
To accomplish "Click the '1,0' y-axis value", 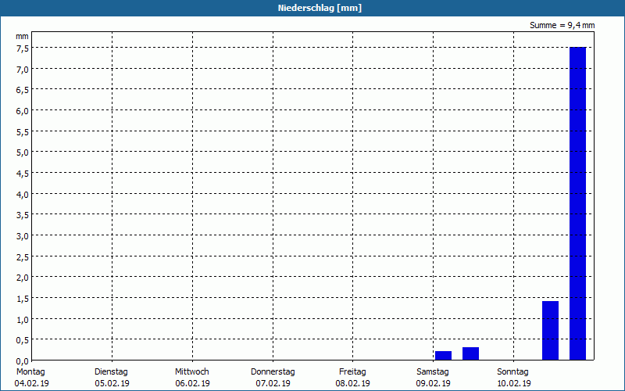I will 23,320.
